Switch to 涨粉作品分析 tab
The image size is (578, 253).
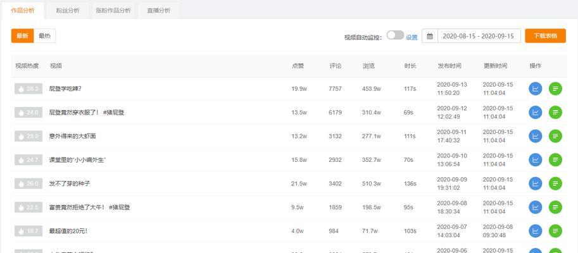pos(113,10)
